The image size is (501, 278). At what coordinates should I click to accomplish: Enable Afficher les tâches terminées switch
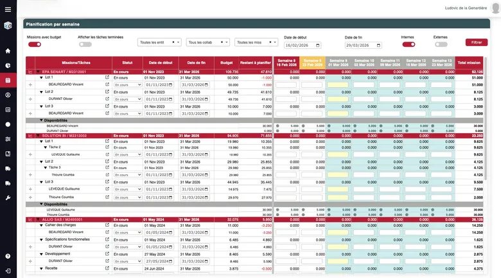85,44
